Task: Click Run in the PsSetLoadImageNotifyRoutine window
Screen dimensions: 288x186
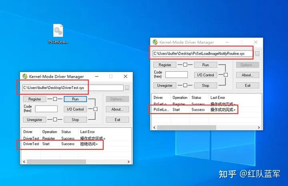Action: point(206,65)
